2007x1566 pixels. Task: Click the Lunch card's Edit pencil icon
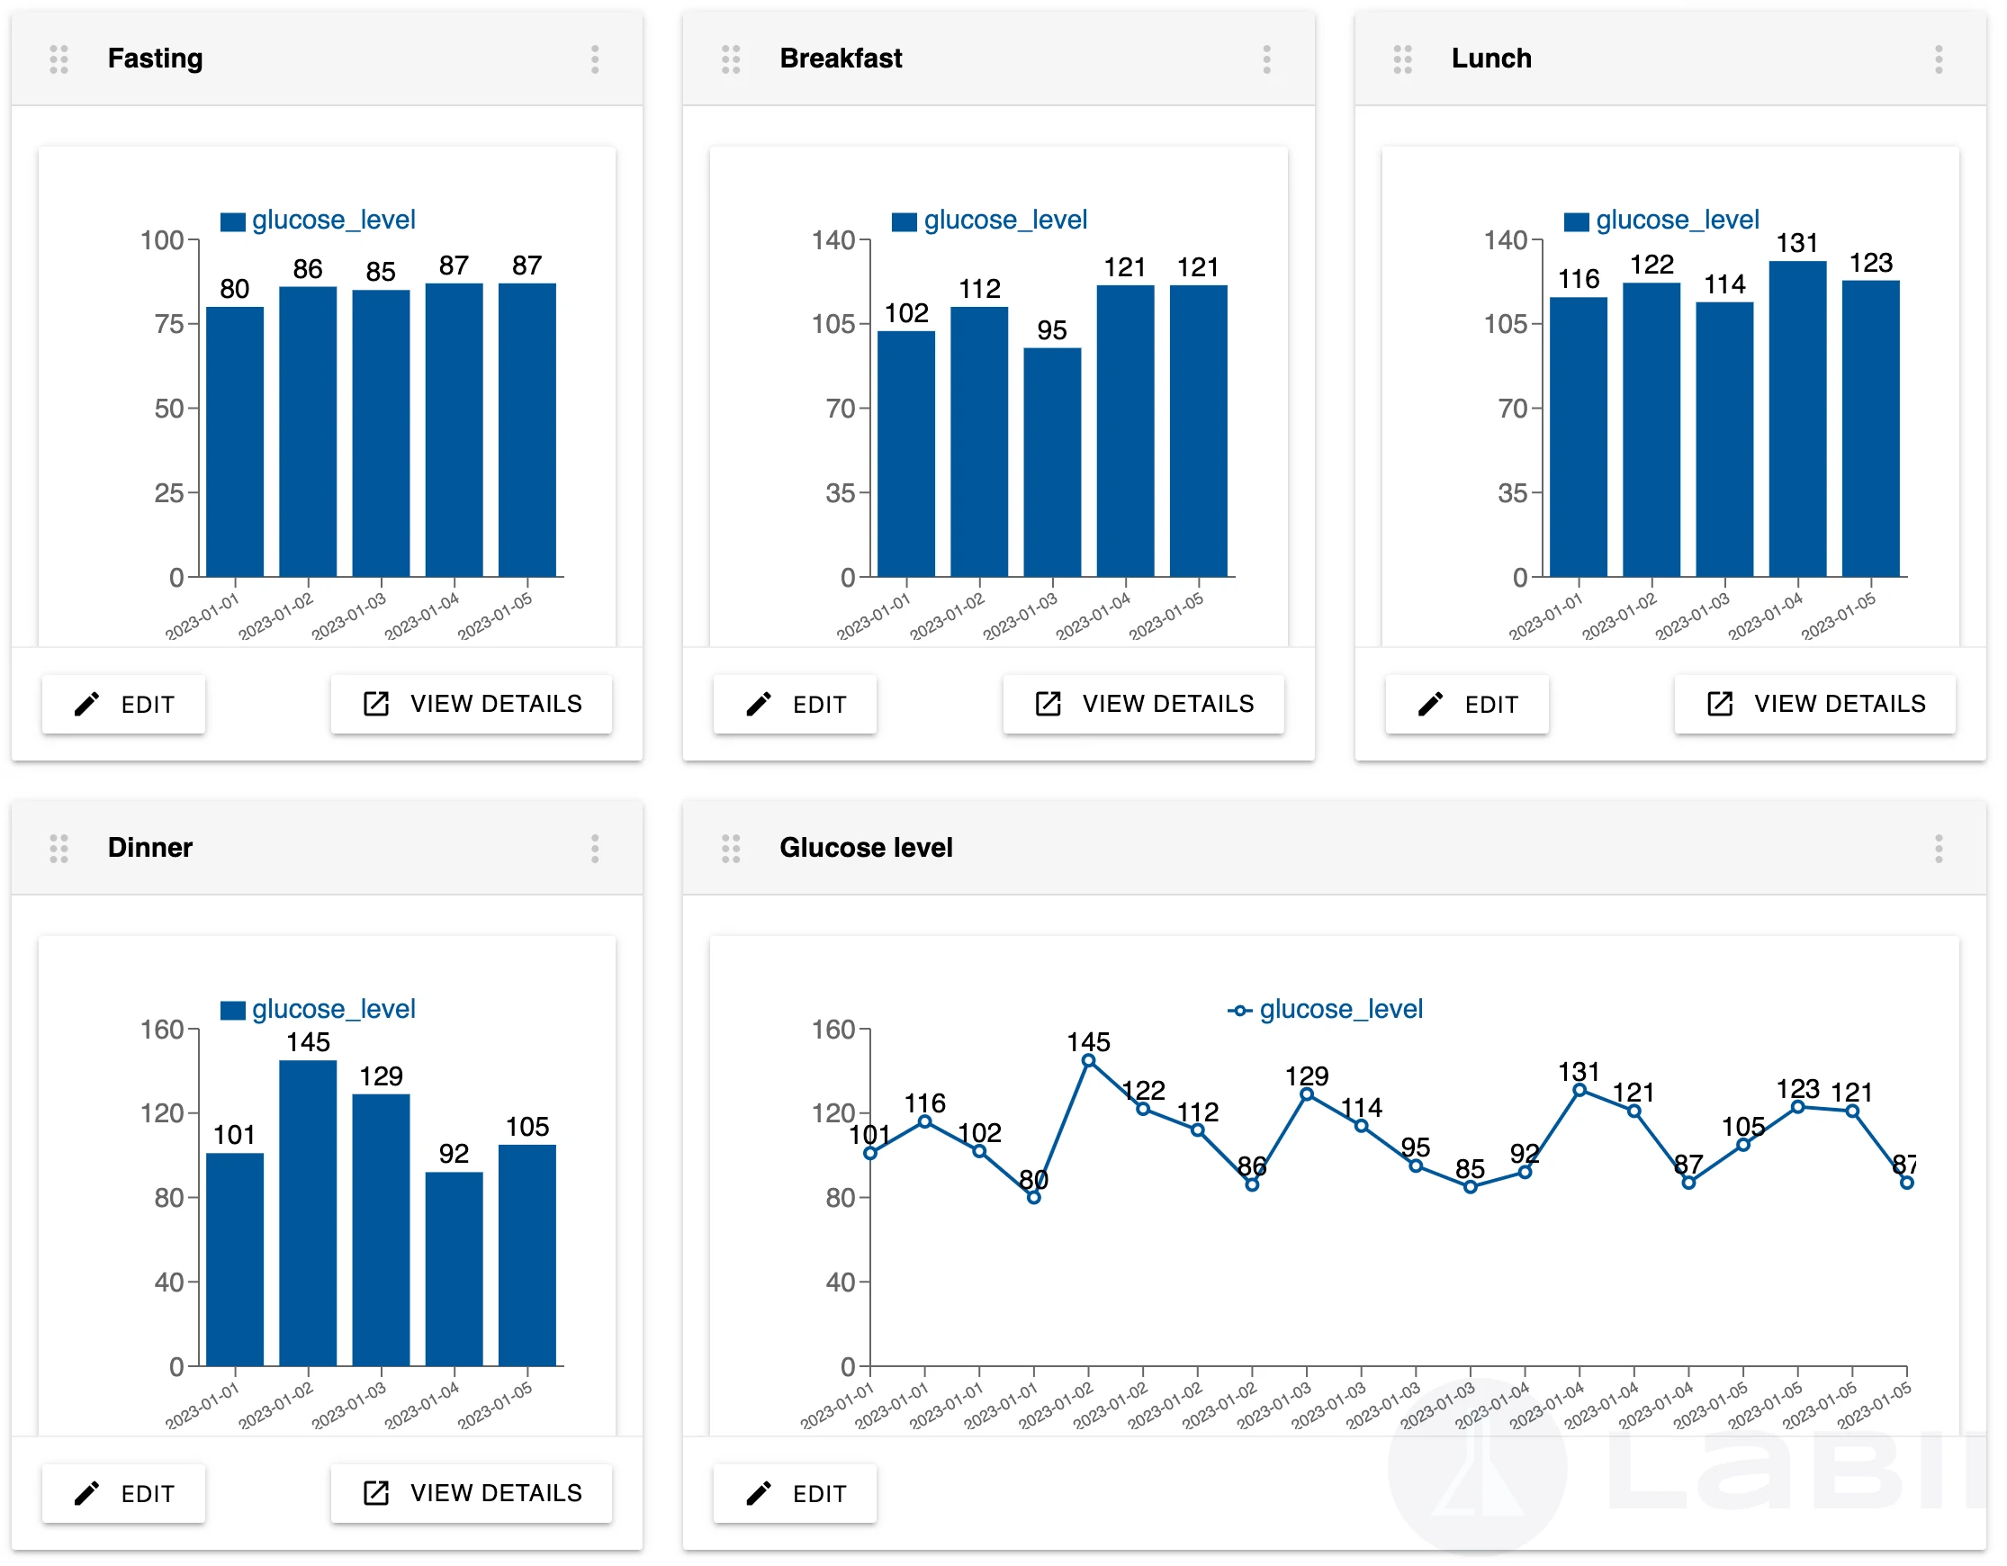pos(1430,704)
